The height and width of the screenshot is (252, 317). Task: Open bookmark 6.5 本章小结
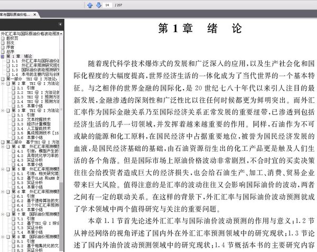(30, 210)
